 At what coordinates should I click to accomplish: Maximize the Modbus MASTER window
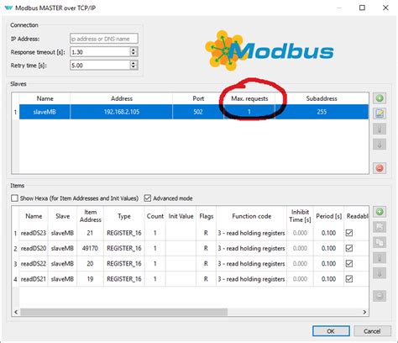[362, 8]
